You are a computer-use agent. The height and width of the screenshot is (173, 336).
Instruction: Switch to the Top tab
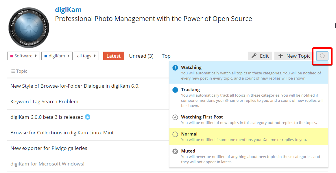click(x=166, y=56)
